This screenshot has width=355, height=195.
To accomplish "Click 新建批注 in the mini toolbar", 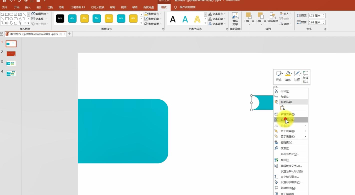I will pyautogui.click(x=305, y=77).
